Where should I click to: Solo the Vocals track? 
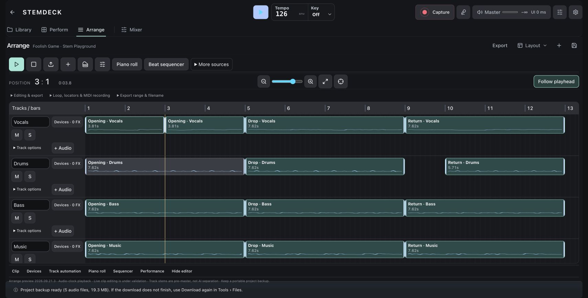point(30,135)
